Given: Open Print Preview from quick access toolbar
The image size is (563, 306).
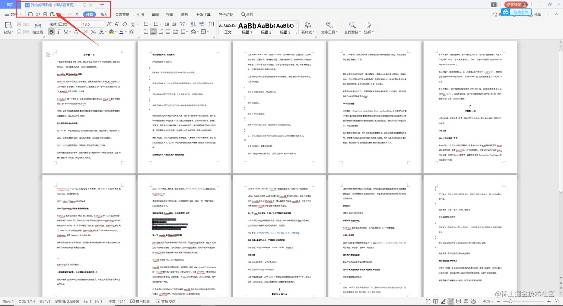Looking at the screenshot, I should (53, 15).
